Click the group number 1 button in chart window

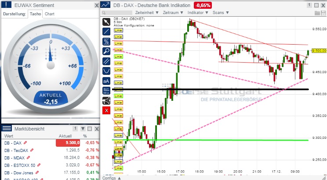point(309,5)
